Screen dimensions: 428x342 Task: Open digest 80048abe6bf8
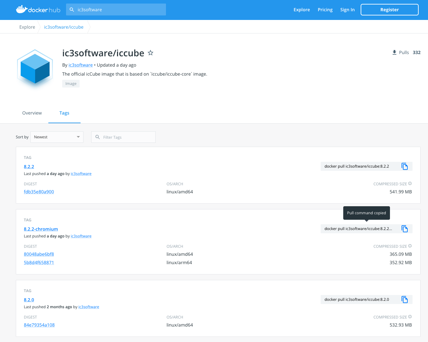click(x=39, y=254)
